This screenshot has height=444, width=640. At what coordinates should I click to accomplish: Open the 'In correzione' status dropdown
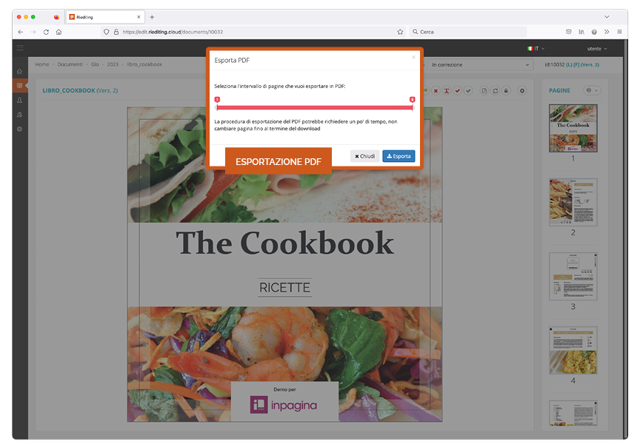tap(479, 65)
